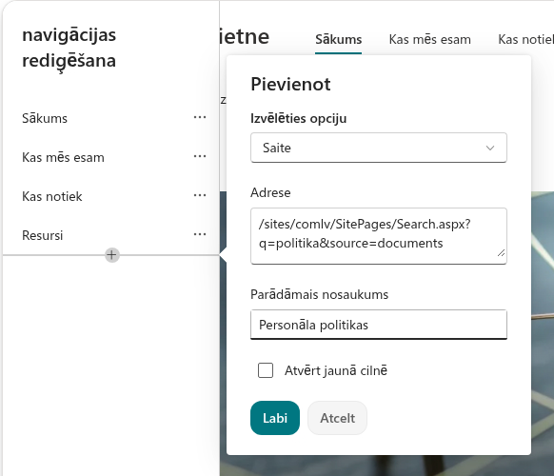This screenshot has width=554, height=476.
Task: Confirm with the Labi button
Action: pyautogui.click(x=275, y=418)
